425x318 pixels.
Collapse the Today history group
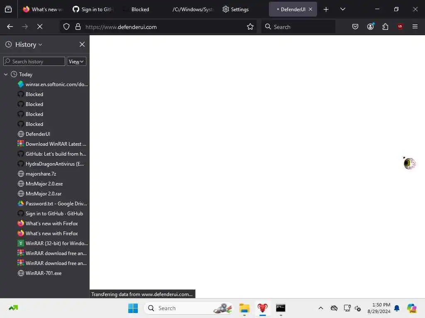6,75
